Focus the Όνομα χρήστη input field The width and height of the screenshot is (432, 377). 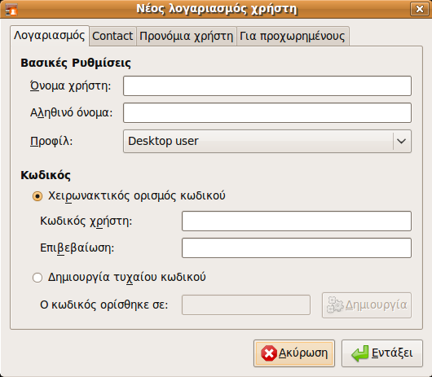coord(267,86)
